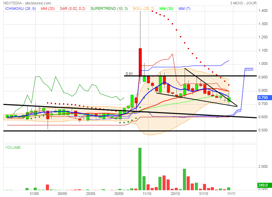
Task: Click the 30/09 date axis label
Action: coord(119,194)
